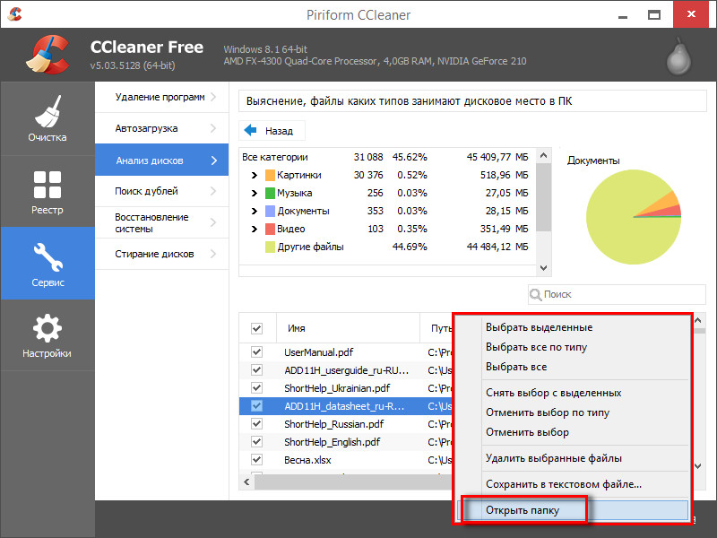Screen dimensions: 717x538
Task: Open Удаление программ tool
Action: tap(162, 97)
